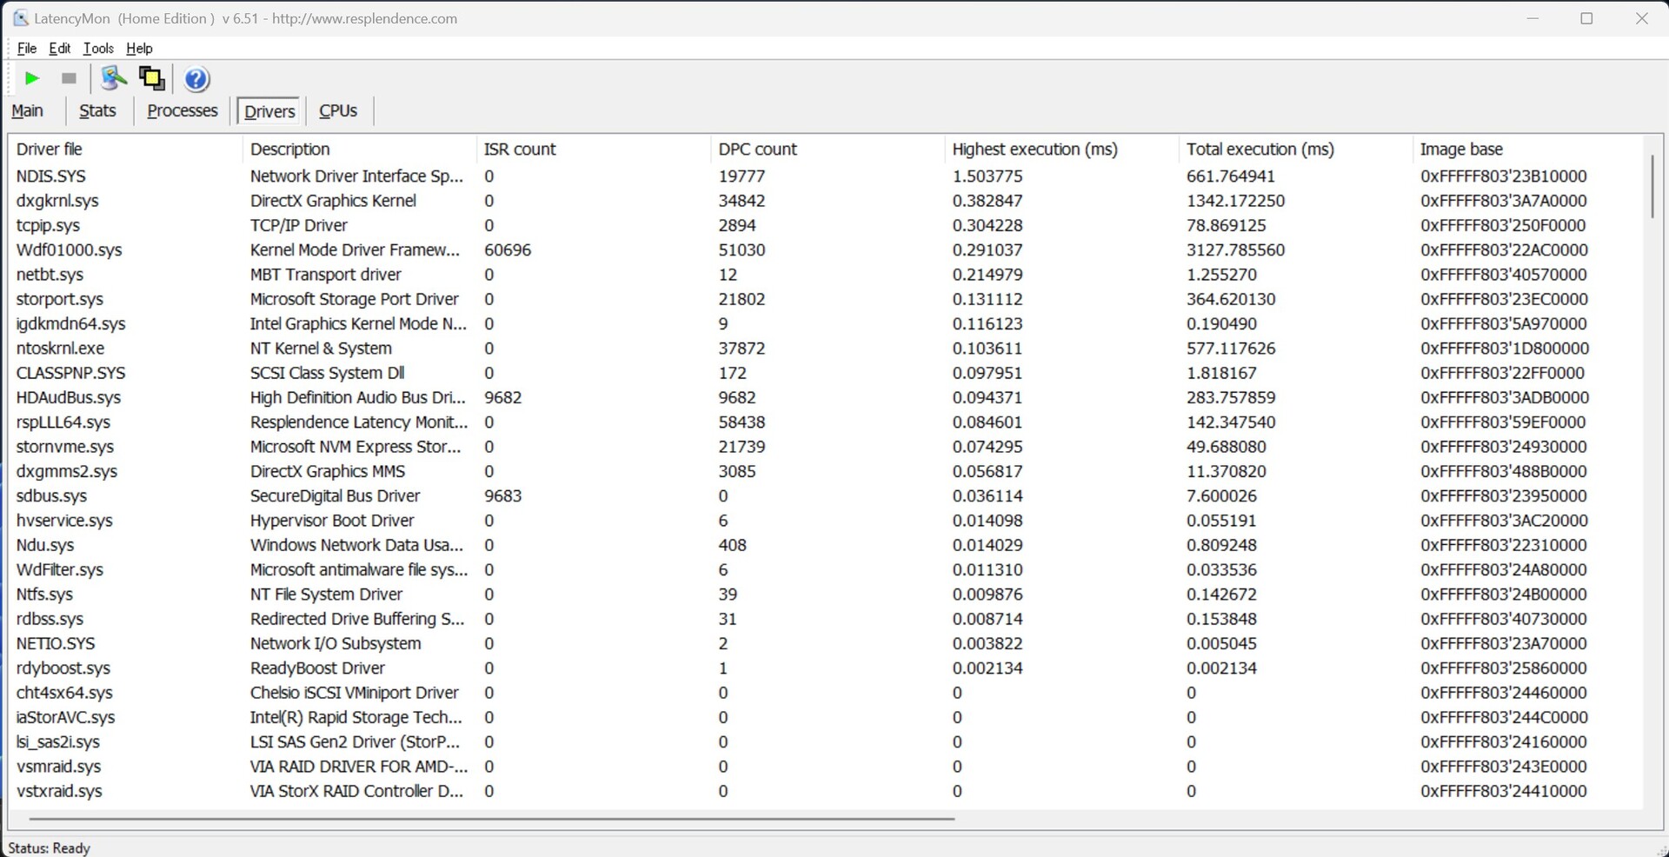Click the vertical scrollbar thumb of driver list
Image resolution: width=1669 pixels, height=857 pixels.
[1652, 186]
